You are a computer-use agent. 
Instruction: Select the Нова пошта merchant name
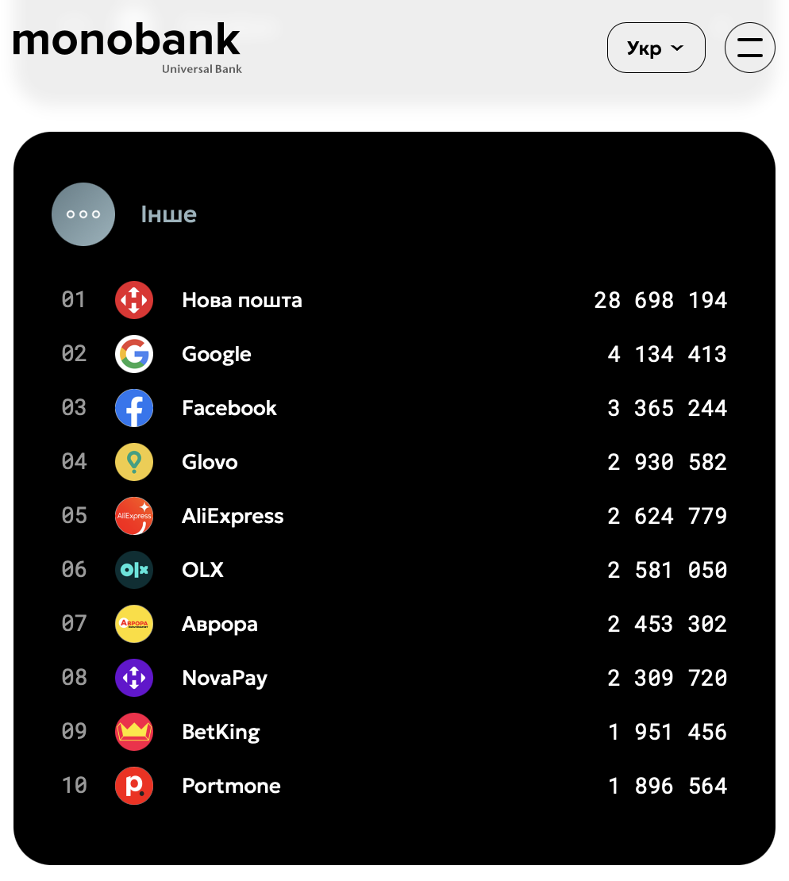pos(242,301)
